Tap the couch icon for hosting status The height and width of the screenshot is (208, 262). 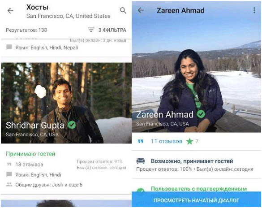141,161
